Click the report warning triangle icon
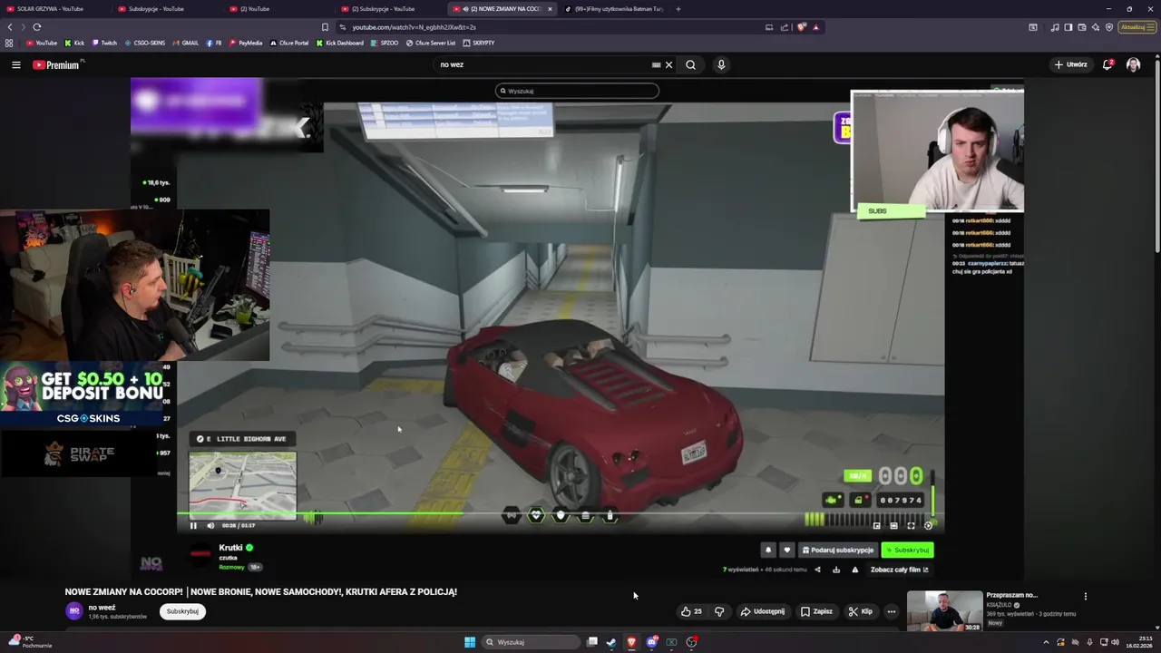 (854, 570)
